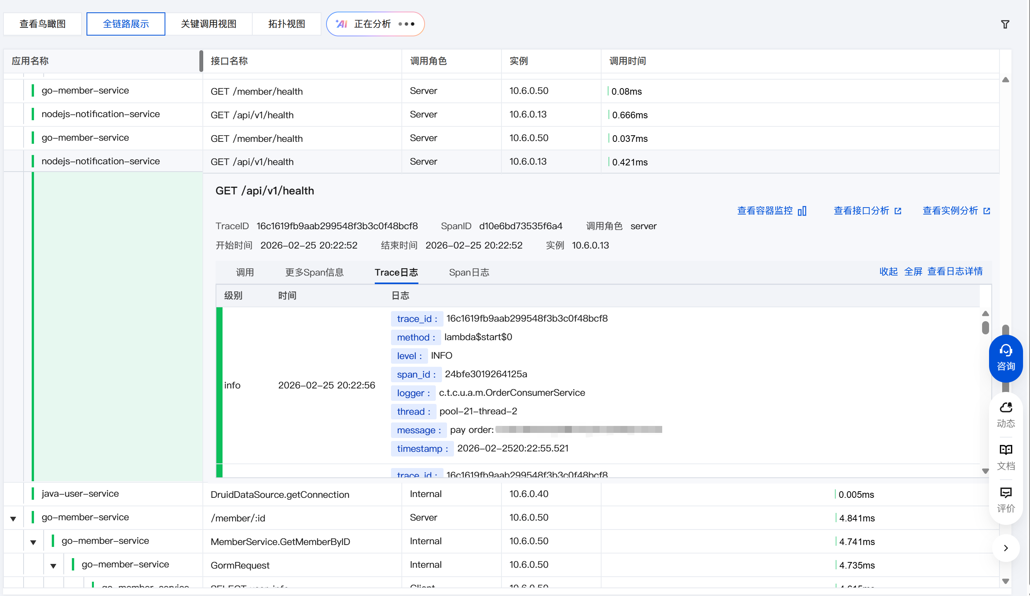Open the 评价 feedback icon
The height and width of the screenshot is (596, 1030).
tap(1006, 499)
